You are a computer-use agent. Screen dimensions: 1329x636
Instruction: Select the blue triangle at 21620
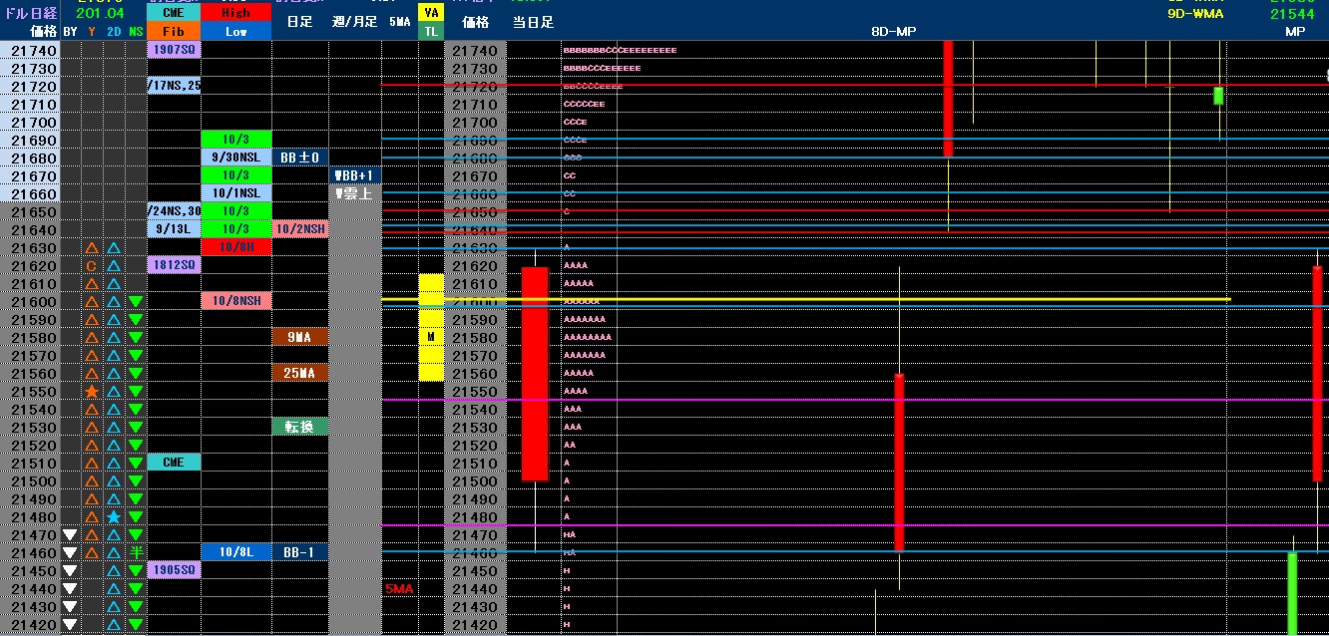pos(113,266)
